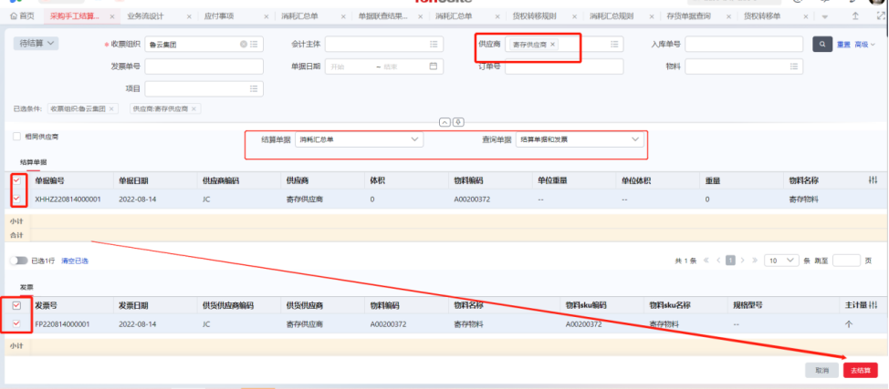Open the 收票组织 list picker icon
889x389 pixels.
click(254, 45)
